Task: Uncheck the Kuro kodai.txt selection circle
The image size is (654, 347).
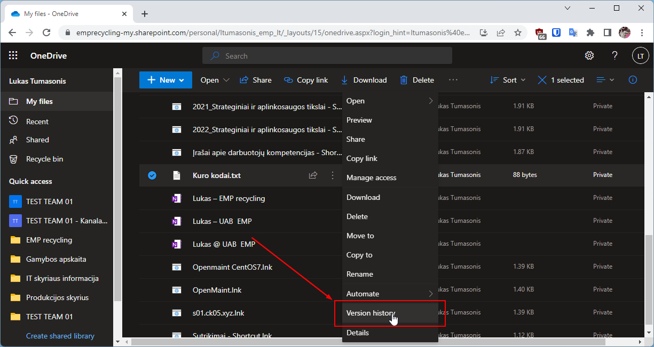Action: point(152,175)
